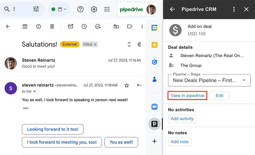Expand the 'to me' recipient details
This screenshot has width=255, height=155.
[x=35, y=91]
